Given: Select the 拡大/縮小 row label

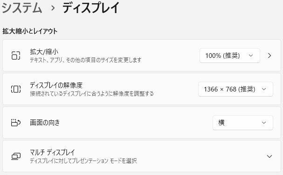Looking at the screenshot, I should point(44,52).
